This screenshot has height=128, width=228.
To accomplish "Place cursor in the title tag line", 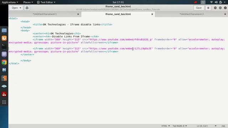I will (72, 25).
